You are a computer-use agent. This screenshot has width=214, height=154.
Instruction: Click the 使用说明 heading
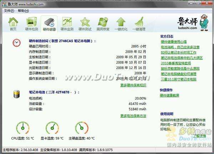coord(167,114)
